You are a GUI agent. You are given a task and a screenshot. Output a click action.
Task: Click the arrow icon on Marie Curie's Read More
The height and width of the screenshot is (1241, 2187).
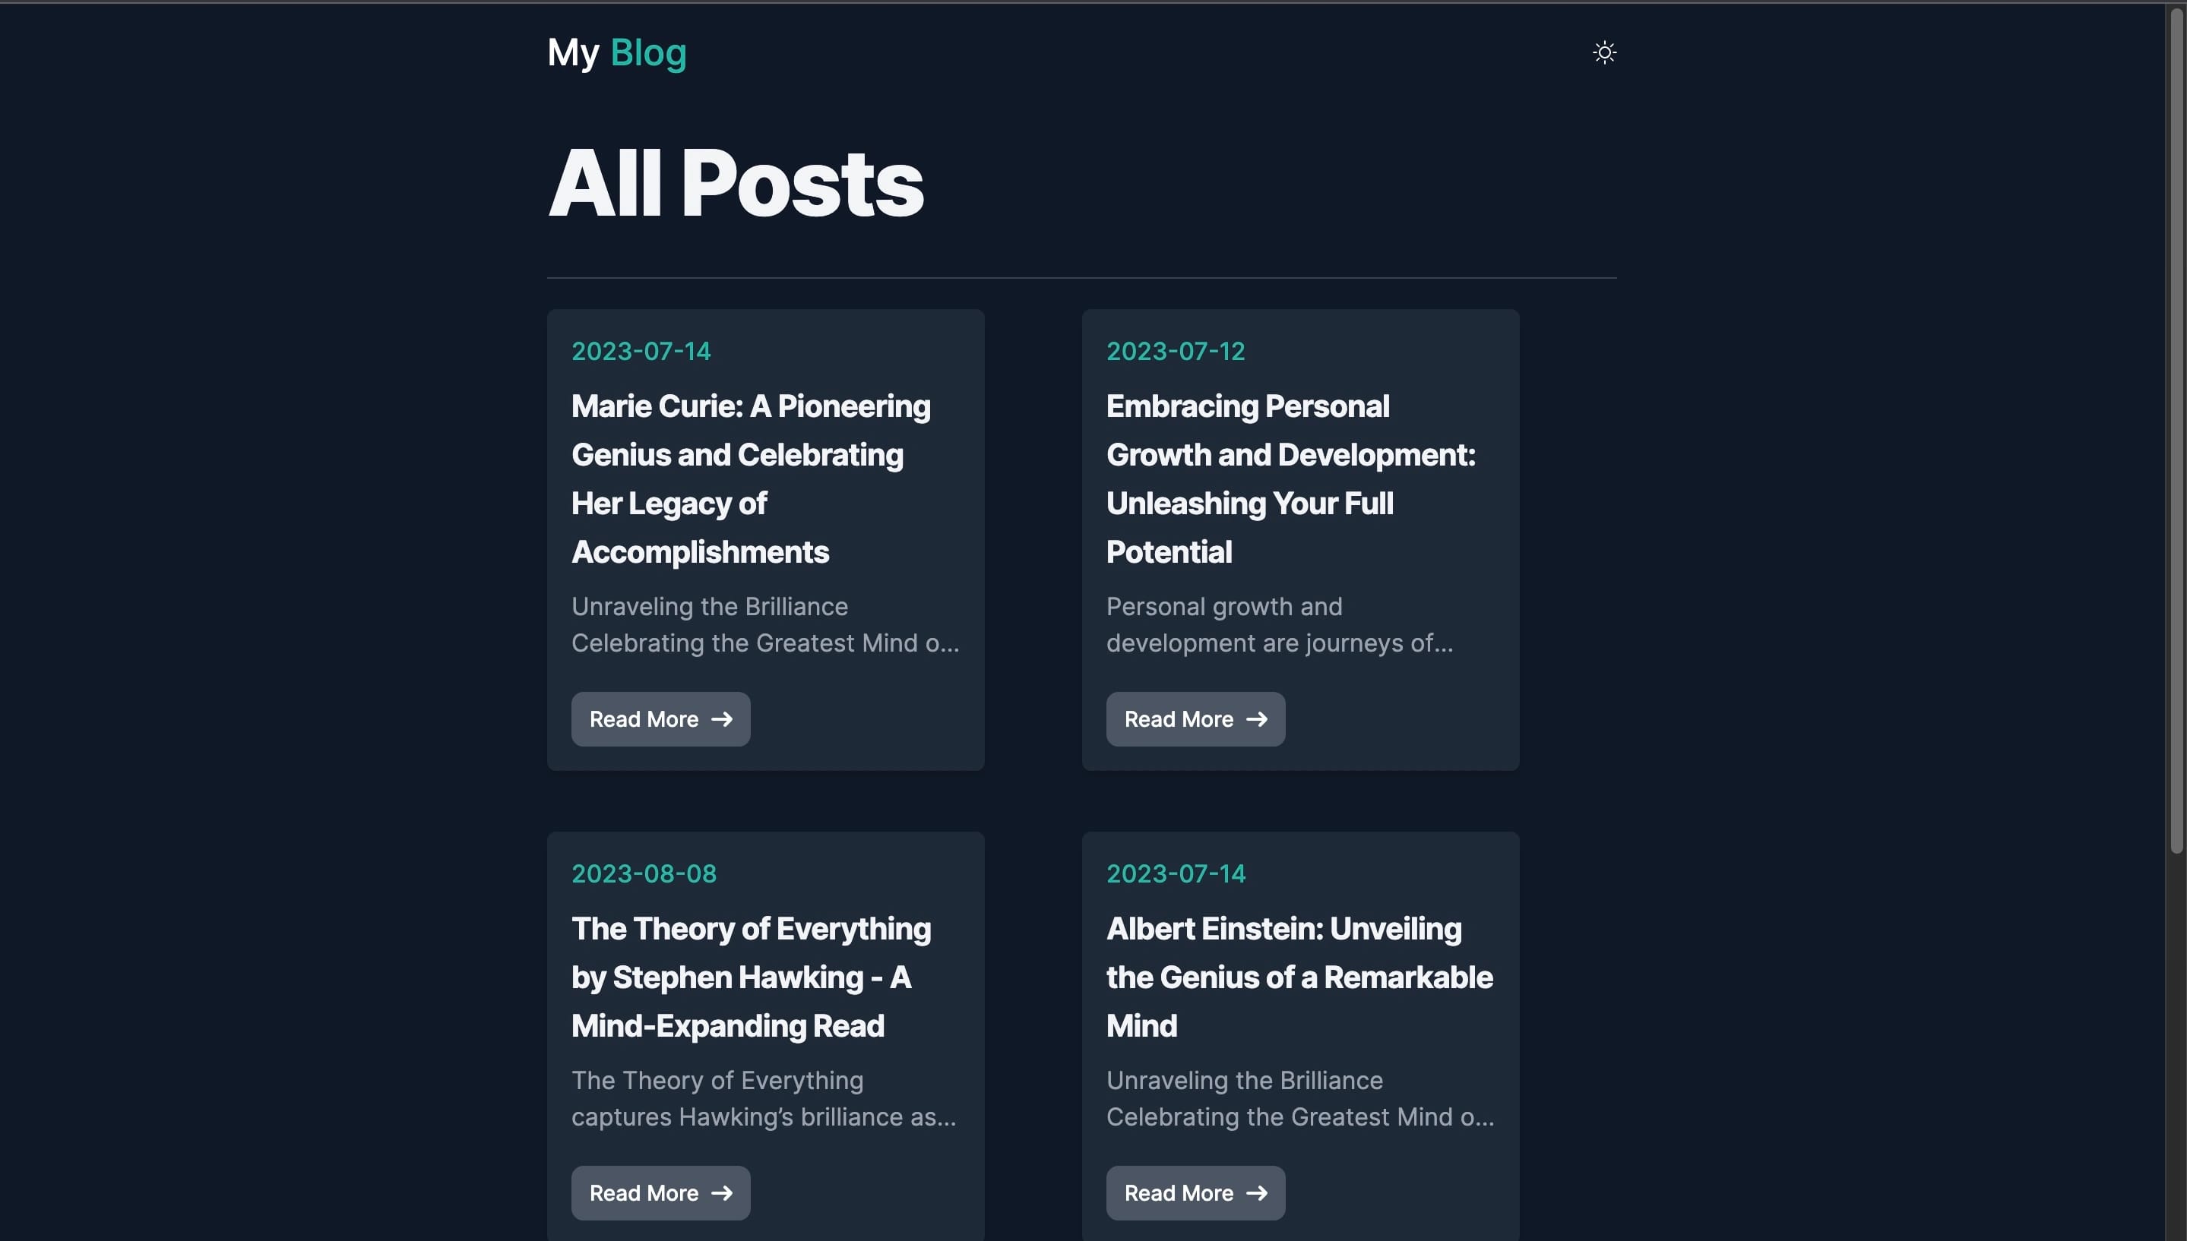pyautogui.click(x=722, y=719)
